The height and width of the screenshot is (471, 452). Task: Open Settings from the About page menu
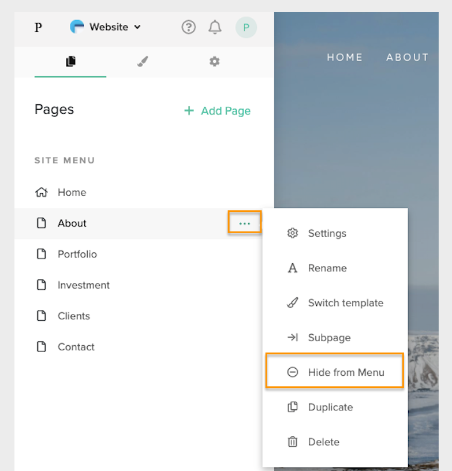pos(327,233)
